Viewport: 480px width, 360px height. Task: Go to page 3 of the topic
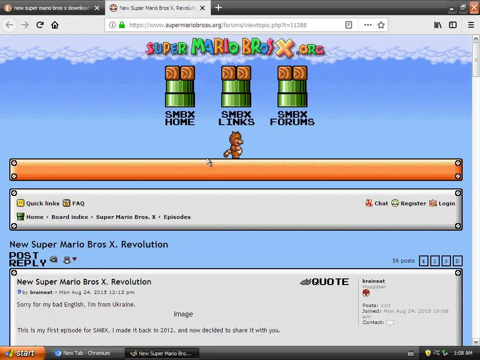446,261
